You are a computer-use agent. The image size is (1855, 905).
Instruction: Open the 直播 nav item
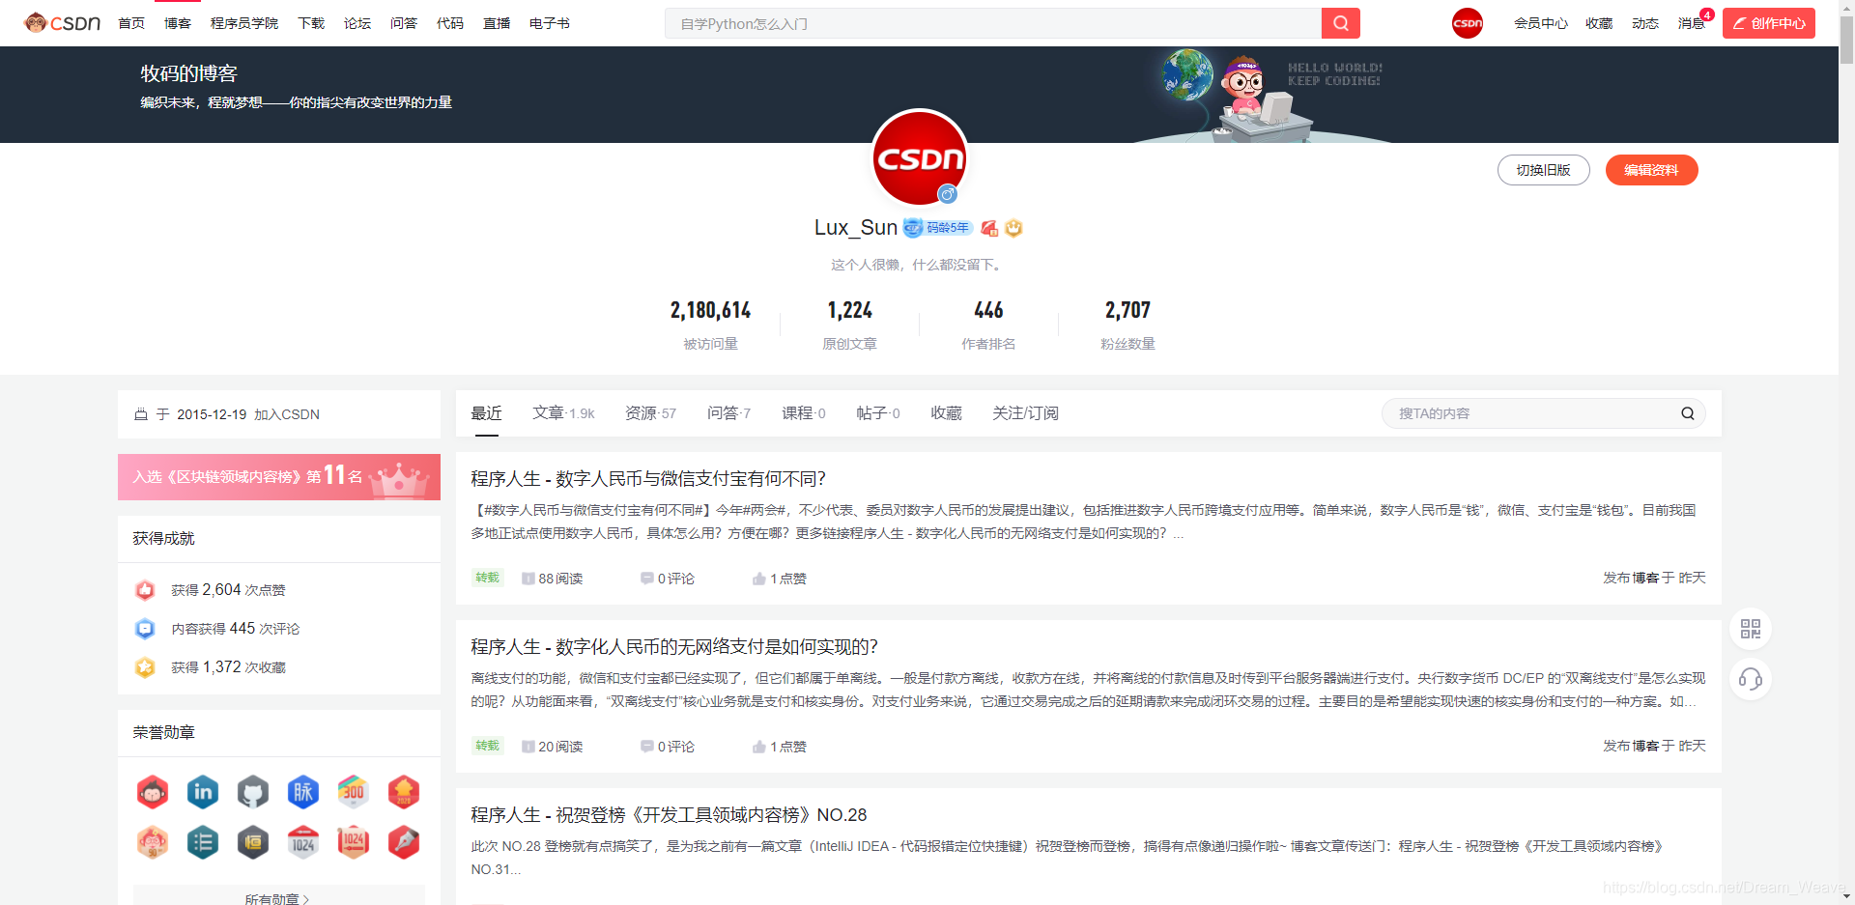(x=497, y=23)
